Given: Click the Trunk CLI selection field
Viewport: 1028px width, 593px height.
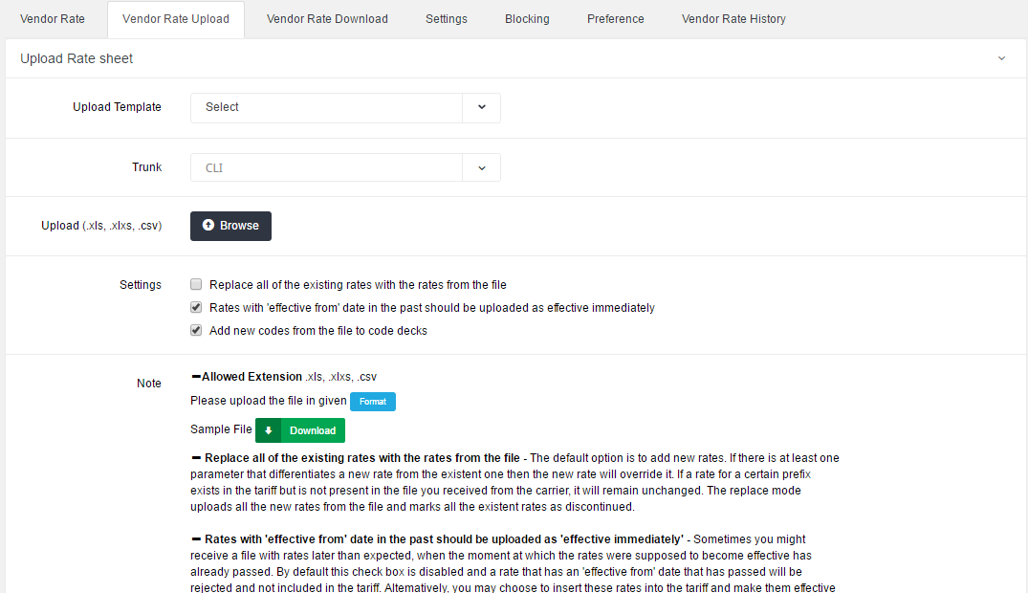Looking at the screenshot, I should (326, 168).
